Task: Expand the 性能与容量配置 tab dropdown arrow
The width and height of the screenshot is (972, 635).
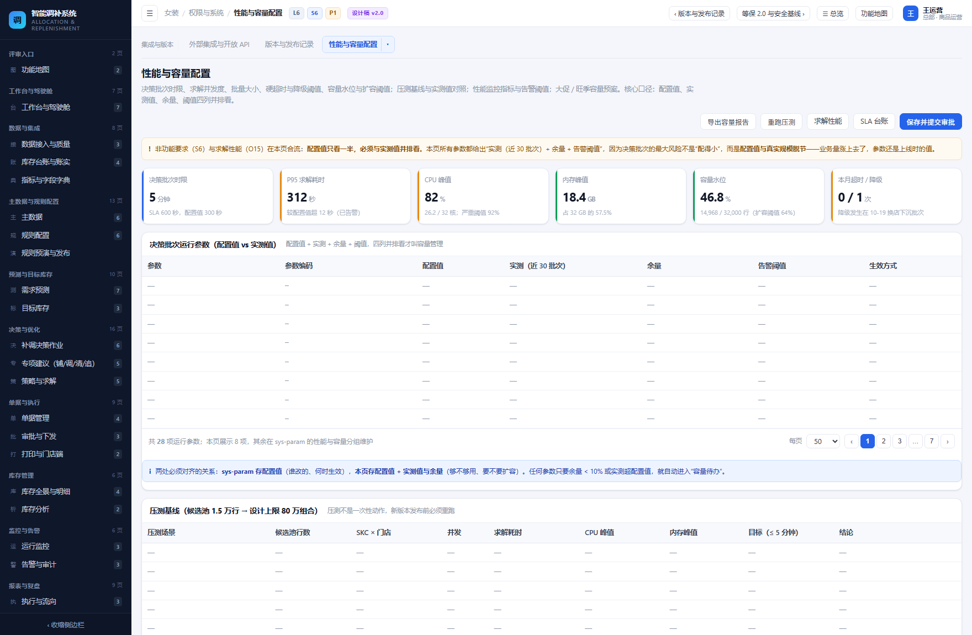Action: (x=388, y=45)
